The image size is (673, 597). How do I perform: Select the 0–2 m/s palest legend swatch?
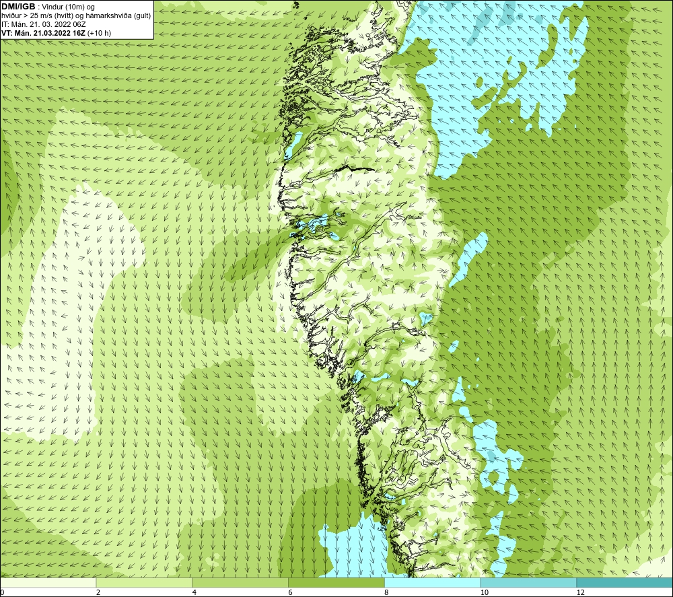(48, 582)
